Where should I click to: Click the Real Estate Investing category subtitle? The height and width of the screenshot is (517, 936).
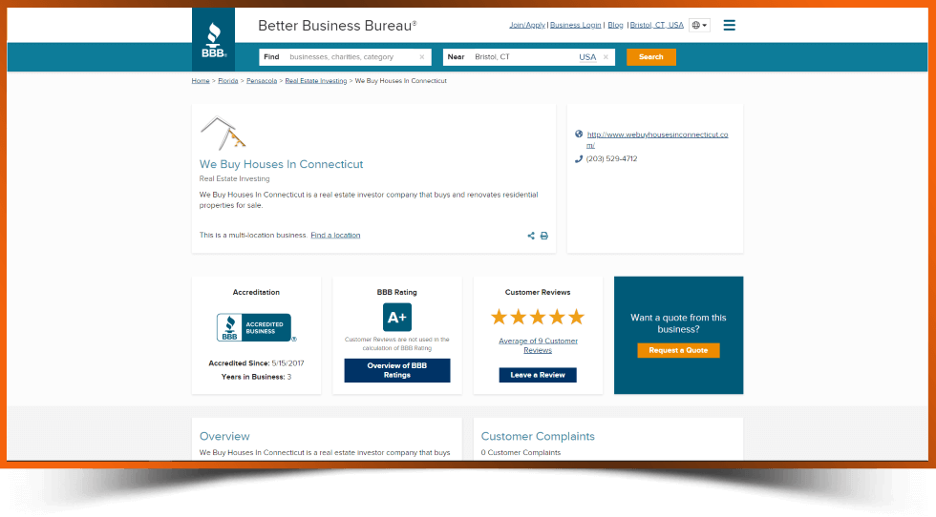pyautogui.click(x=235, y=179)
